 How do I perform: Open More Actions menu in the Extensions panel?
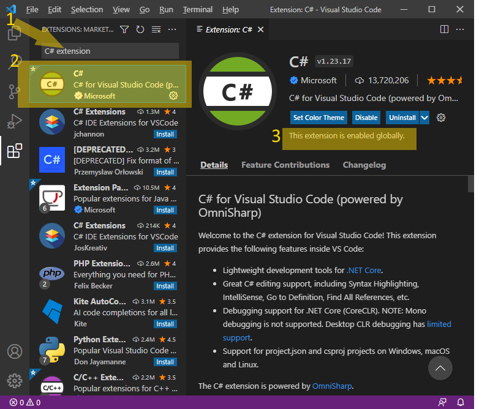[171, 28]
